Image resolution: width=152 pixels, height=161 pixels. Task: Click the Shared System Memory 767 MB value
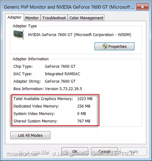click(84, 121)
